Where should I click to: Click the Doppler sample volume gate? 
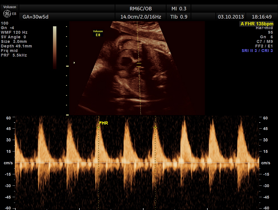[139, 65]
